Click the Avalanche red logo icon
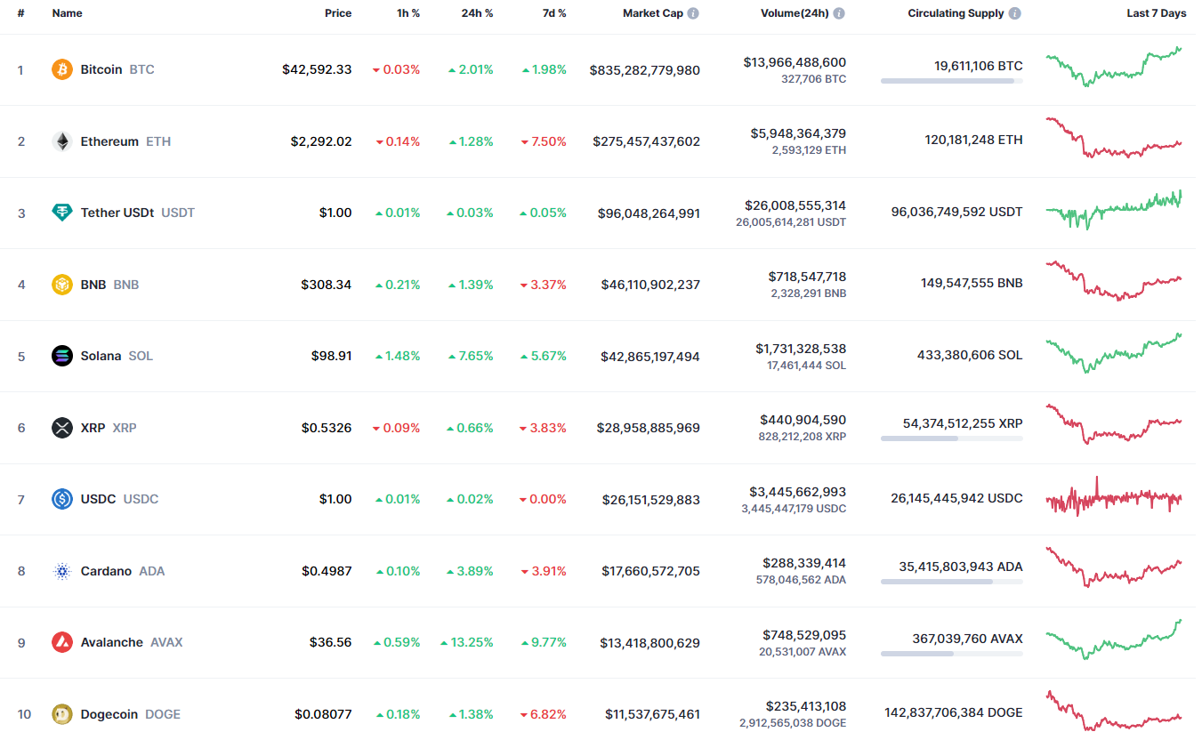This screenshot has height=740, width=1202. (x=62, y=642)
